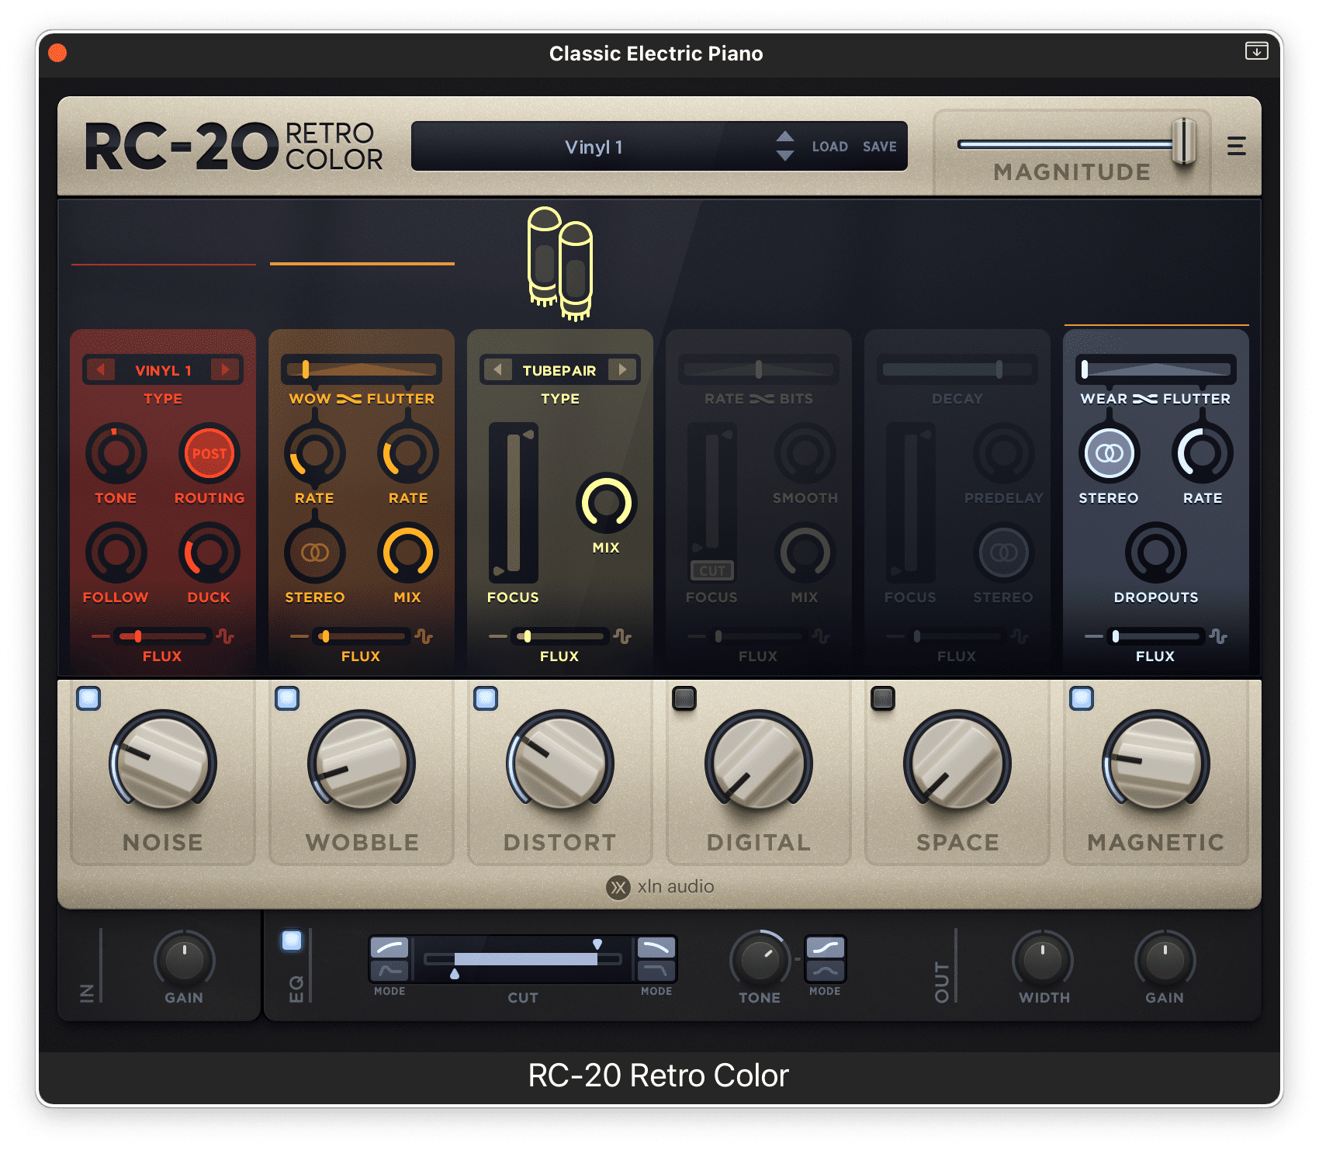Step to previous preset with up arrow

pyautogui.click(x=784, y=137)
